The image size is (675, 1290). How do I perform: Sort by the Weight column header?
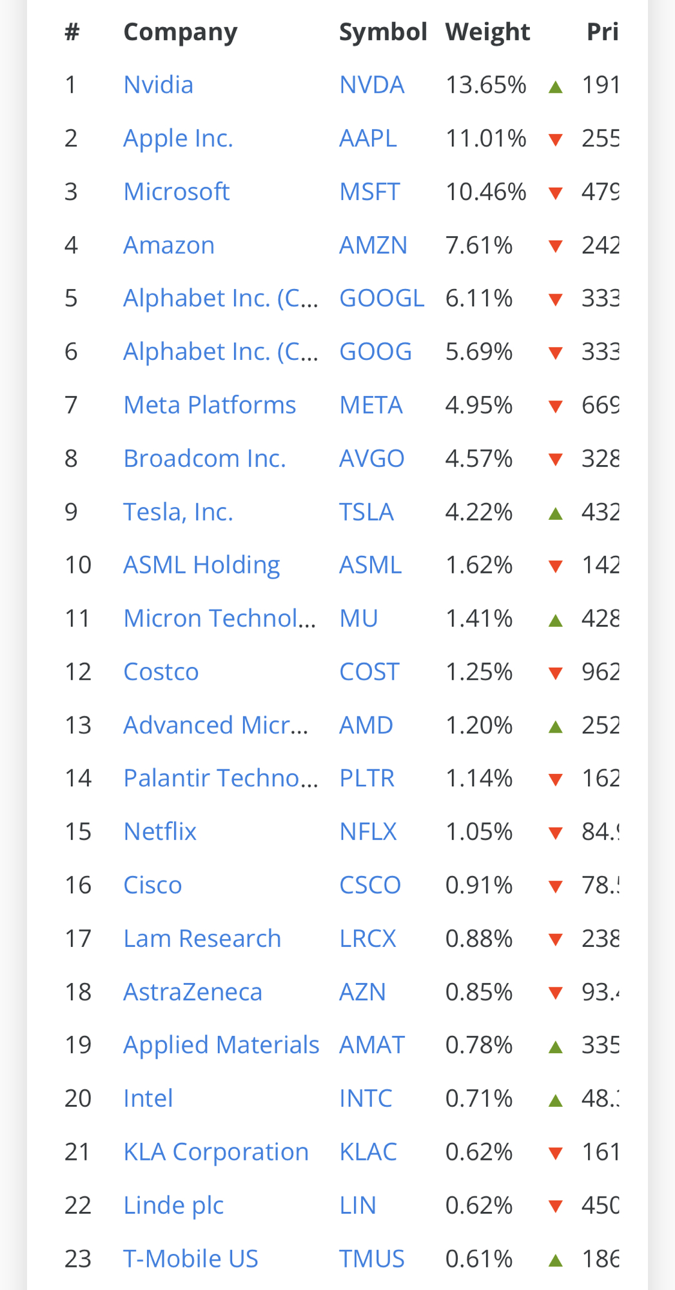pyautogui.click(x=487, y=32)
